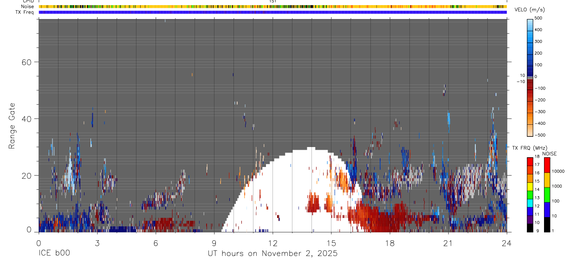
Task: Click the "13" label on the TX FRQ scale
Action: pos(538,198)
